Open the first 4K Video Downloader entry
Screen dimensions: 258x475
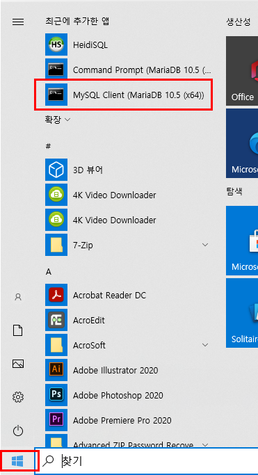[129, 195]
